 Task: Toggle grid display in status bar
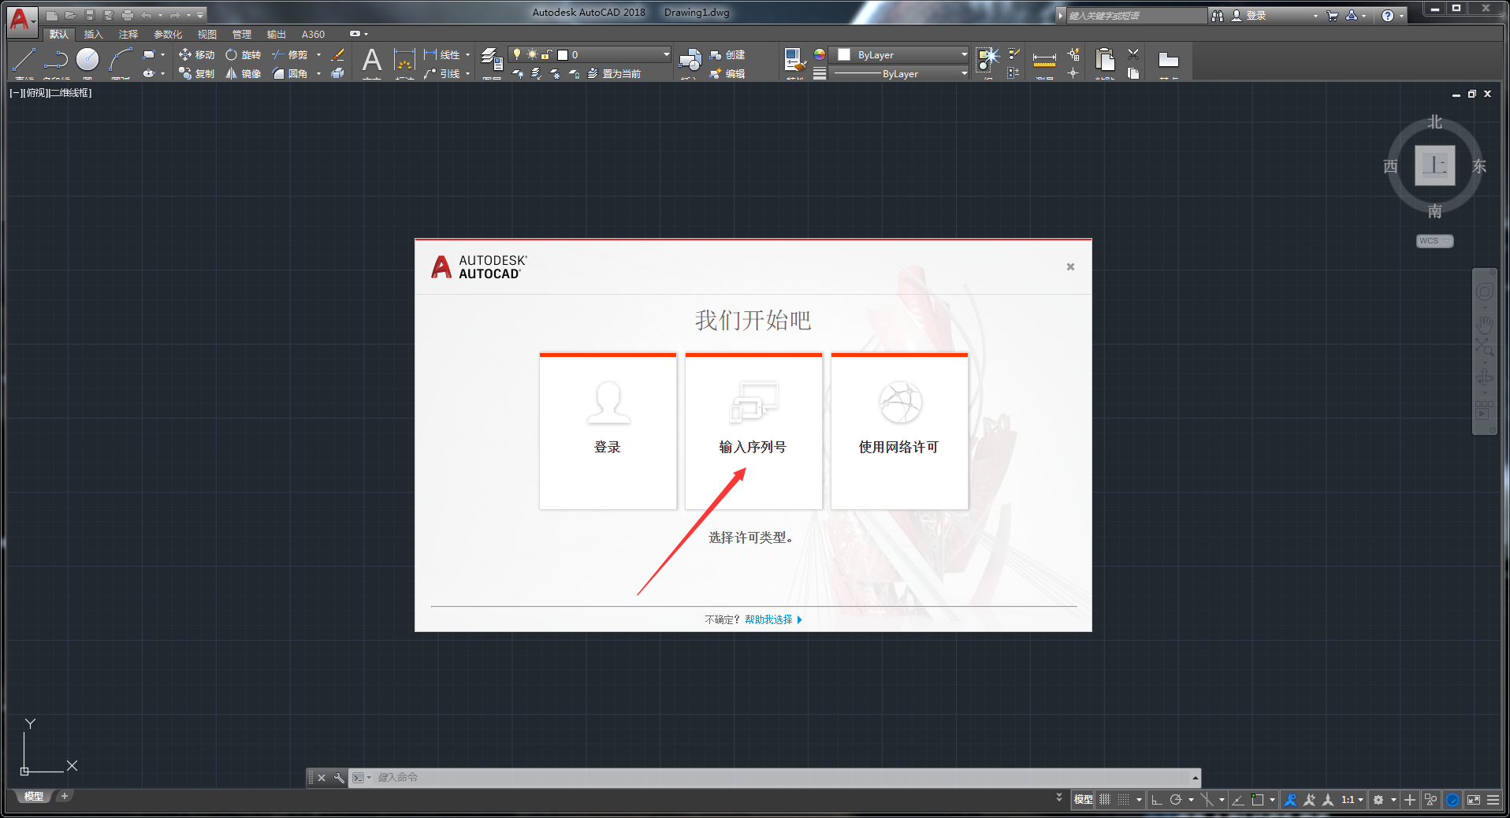(1105, 799)
